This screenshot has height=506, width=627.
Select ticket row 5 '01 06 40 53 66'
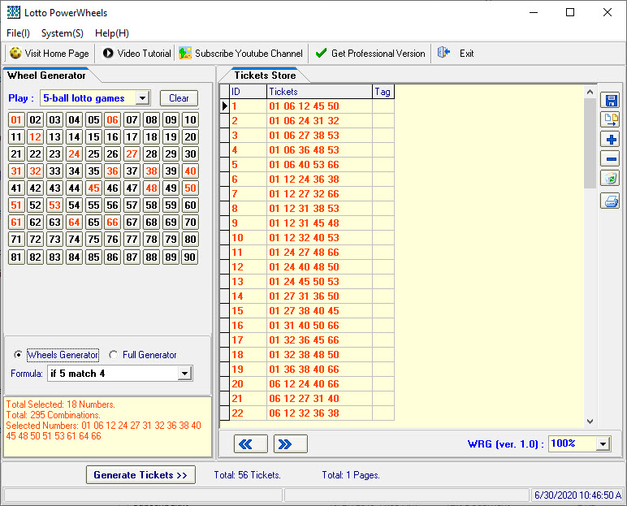(x=307, y=164)
